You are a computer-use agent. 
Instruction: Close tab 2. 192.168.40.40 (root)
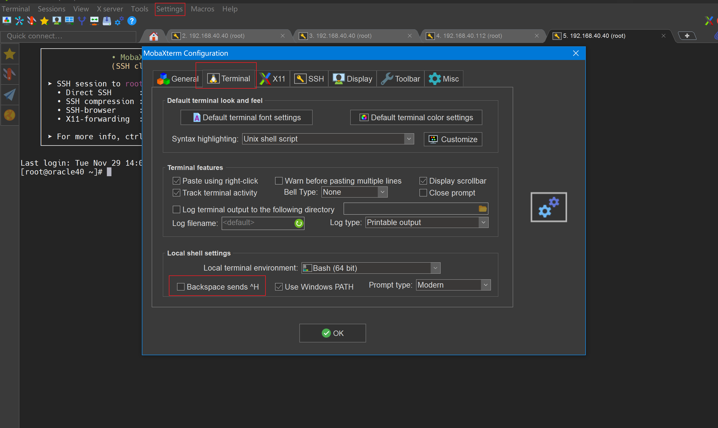point(283,36)
